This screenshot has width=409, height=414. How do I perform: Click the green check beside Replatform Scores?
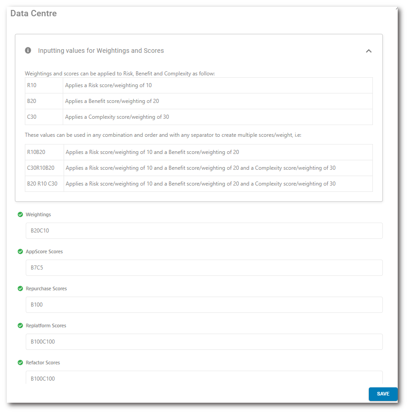pyautogui.click(x=20, y=326)
